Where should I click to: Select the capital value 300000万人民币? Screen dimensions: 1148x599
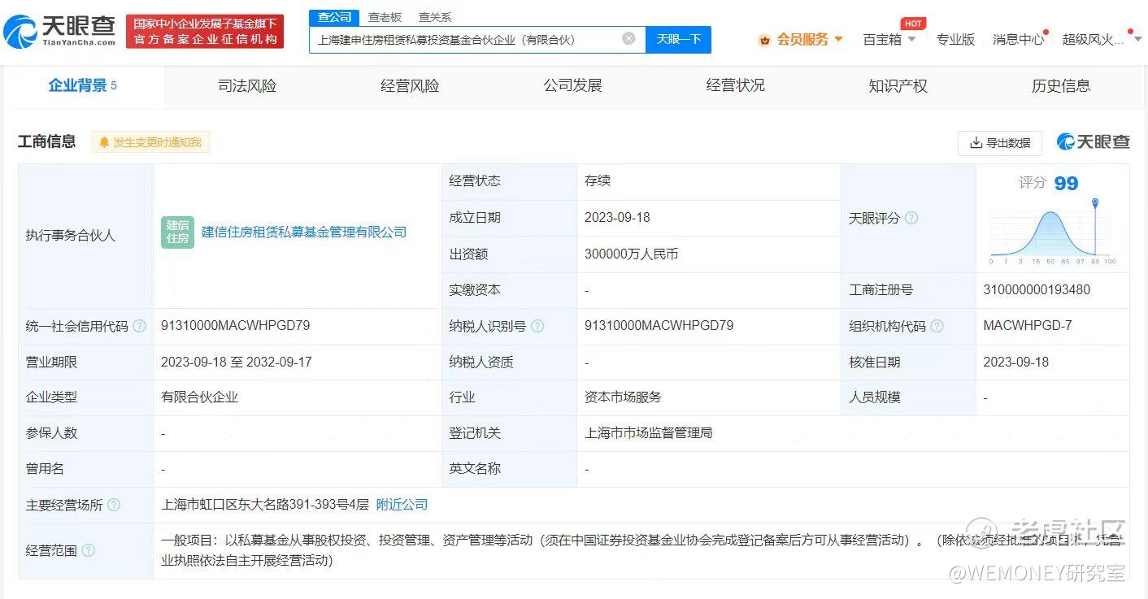click(632, 254)
